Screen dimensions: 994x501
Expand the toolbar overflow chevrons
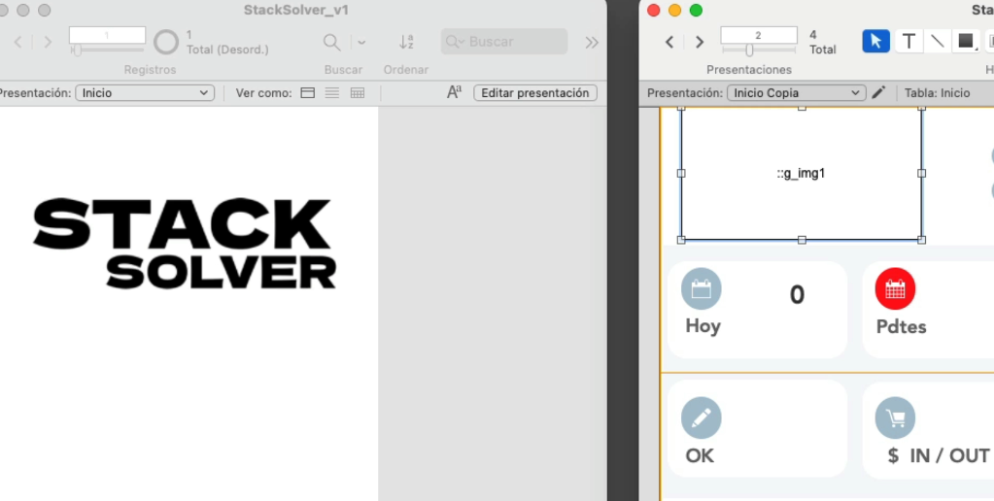coord(592,42)
